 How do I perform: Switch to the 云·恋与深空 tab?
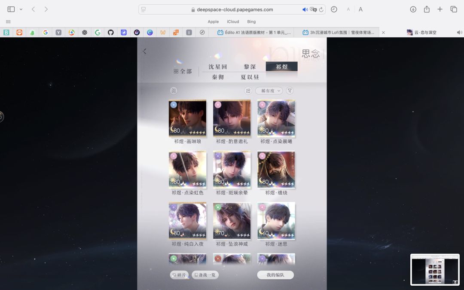(422, 33)
